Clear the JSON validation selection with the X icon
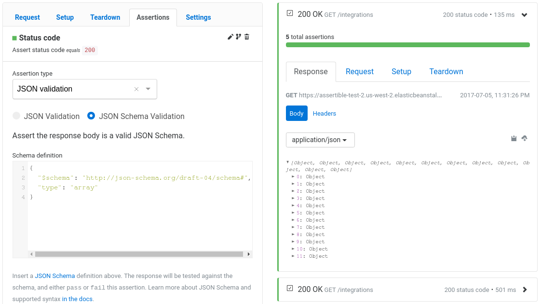Screen dimensions: 541x304 [x=136, y=89]
